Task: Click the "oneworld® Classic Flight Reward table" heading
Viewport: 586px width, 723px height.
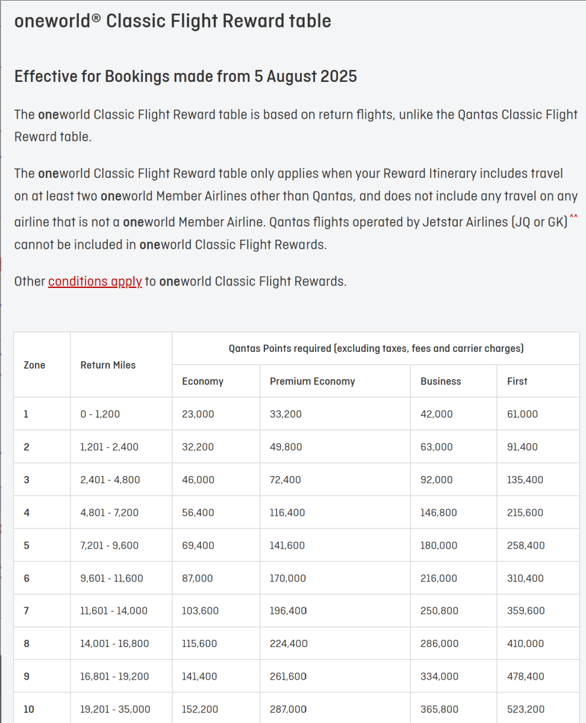Action: pyautogui.click(x=173, y=21)
